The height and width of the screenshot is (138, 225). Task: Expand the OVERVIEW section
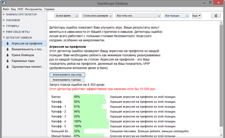(x=4, y=20)
